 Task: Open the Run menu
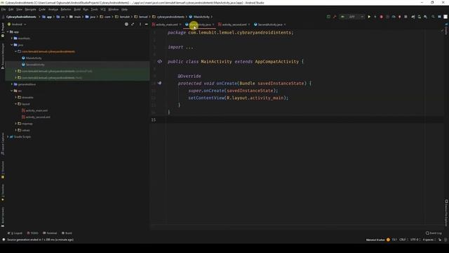click(x=86, y=9)
